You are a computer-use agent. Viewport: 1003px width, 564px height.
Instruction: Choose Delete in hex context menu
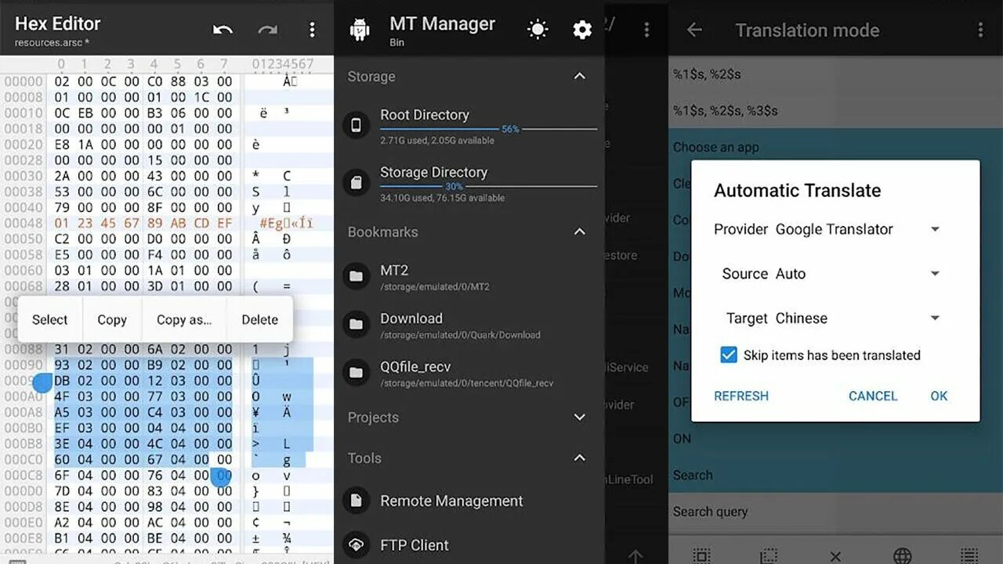[x=259, y=319]
